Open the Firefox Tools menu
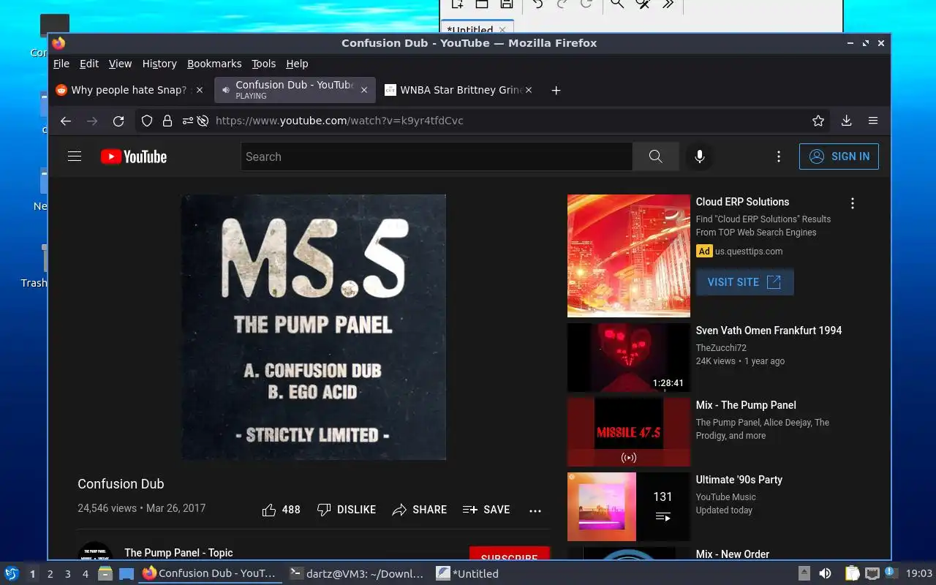Image resolution: width=936 pixels, height=585 pixels. (x=264, y=64)
